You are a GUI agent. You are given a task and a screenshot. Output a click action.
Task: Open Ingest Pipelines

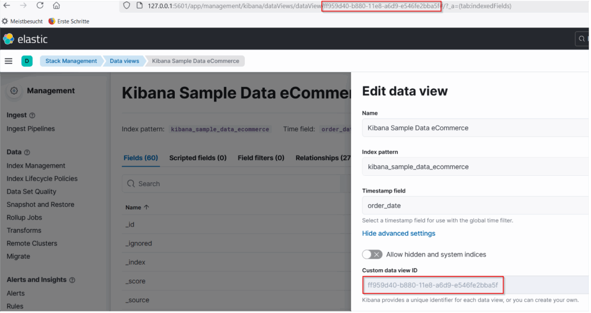pyautogui.click(x=31, y=129)
